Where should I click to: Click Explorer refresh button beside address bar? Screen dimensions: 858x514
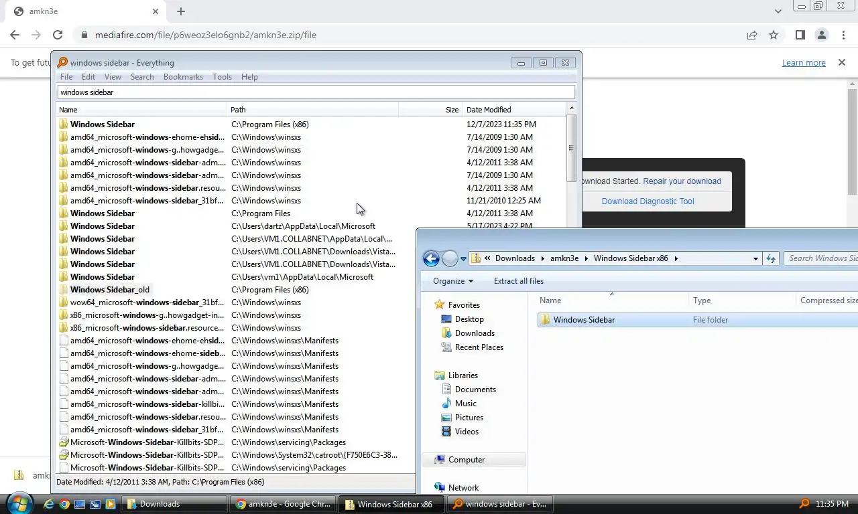[771, 258]
